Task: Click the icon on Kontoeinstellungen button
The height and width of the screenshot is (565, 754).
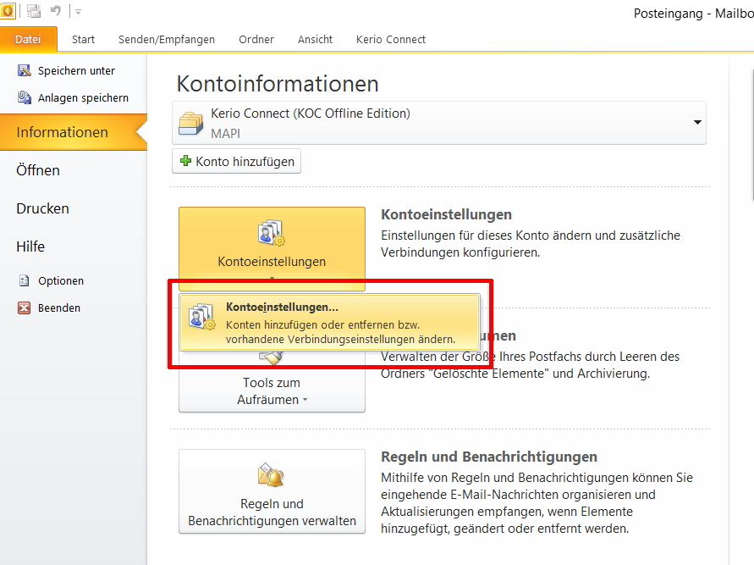Action: click(x=271, y=232)
